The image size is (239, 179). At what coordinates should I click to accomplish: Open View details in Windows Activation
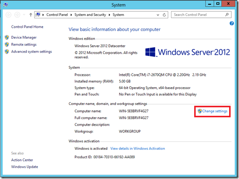tap(137, 148)
